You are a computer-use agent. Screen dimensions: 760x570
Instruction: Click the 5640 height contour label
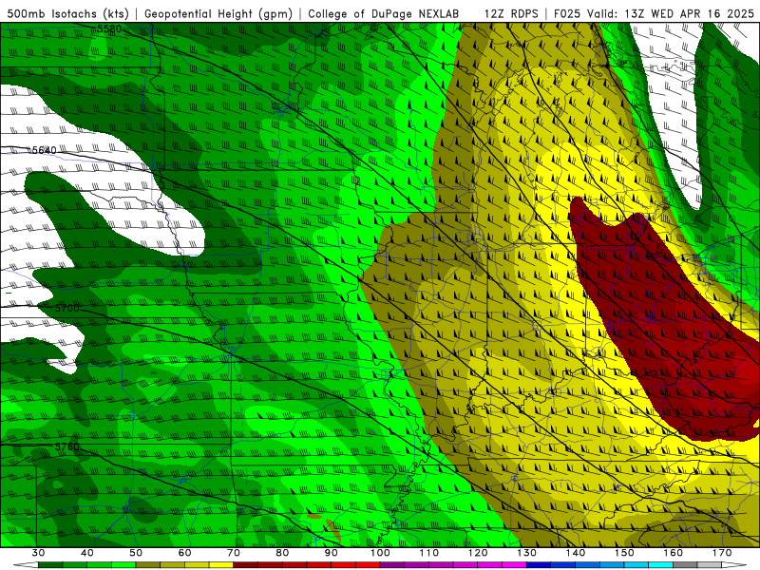[44, 150]
